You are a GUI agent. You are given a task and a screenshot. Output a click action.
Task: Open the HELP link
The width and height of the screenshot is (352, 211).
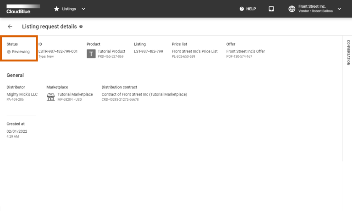[251, 9]
